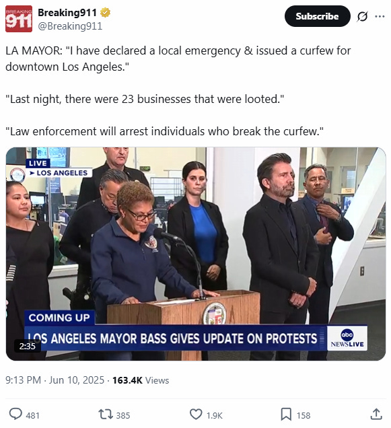Click the Subscribe button
The image size is (391, 428).
[317, 16]
